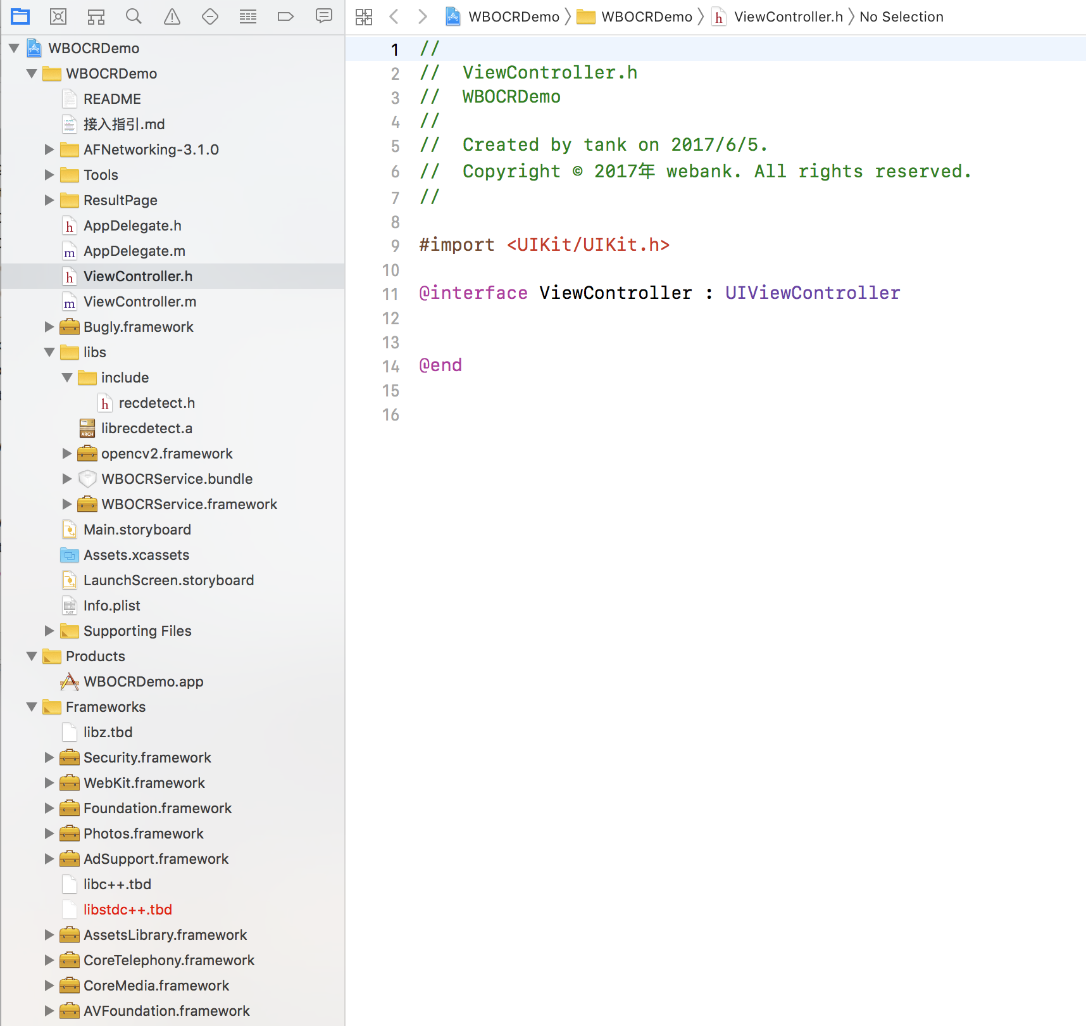Show the Issue navigator warnings

[172, 16]
